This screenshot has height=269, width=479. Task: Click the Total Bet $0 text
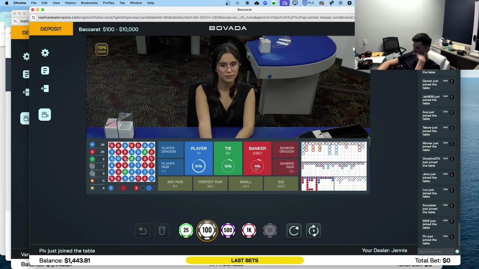433,260
